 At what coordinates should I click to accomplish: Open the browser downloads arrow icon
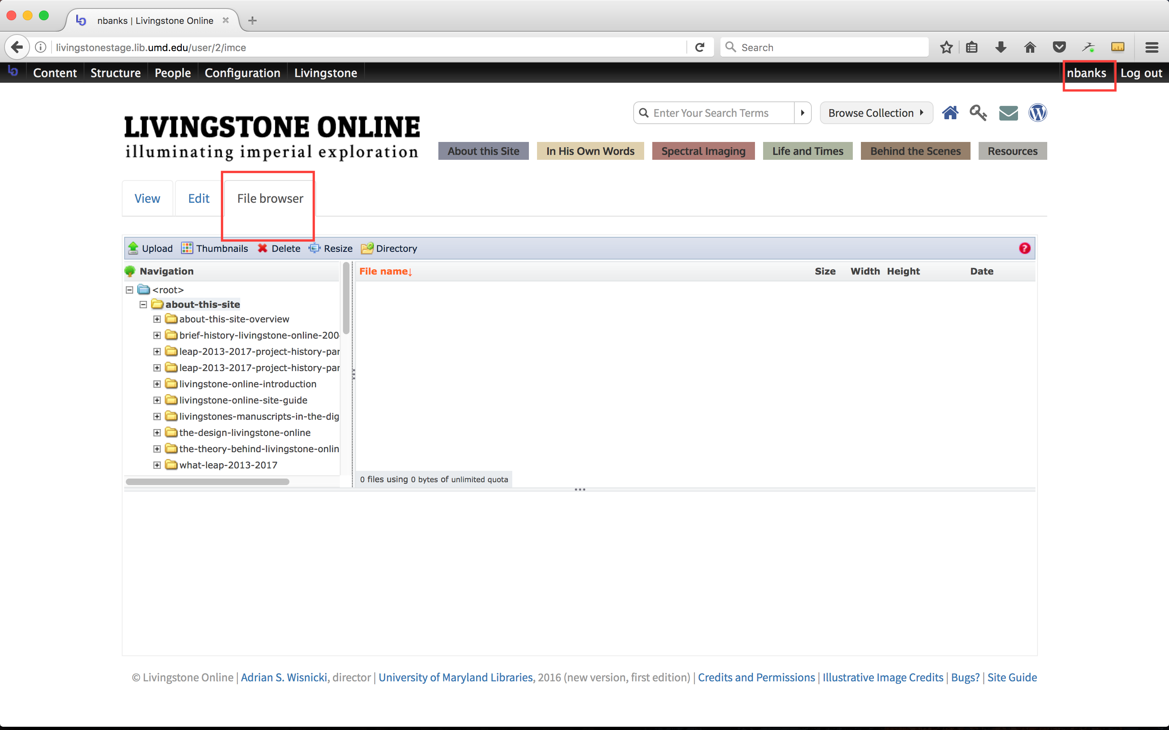pos(1001,47)
